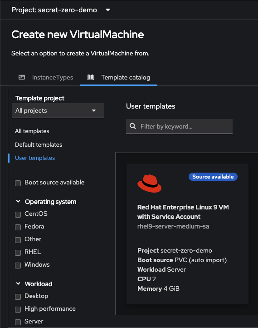Focus the Filter by keyword field
The height and width of the screenshot is (328, 258).
point(179,126)
